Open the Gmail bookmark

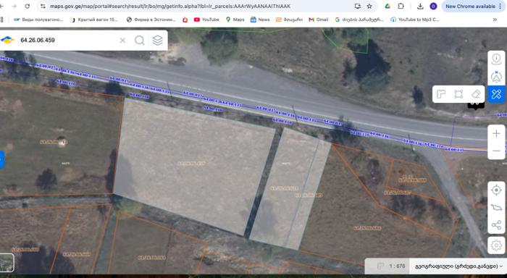point(319,20)
